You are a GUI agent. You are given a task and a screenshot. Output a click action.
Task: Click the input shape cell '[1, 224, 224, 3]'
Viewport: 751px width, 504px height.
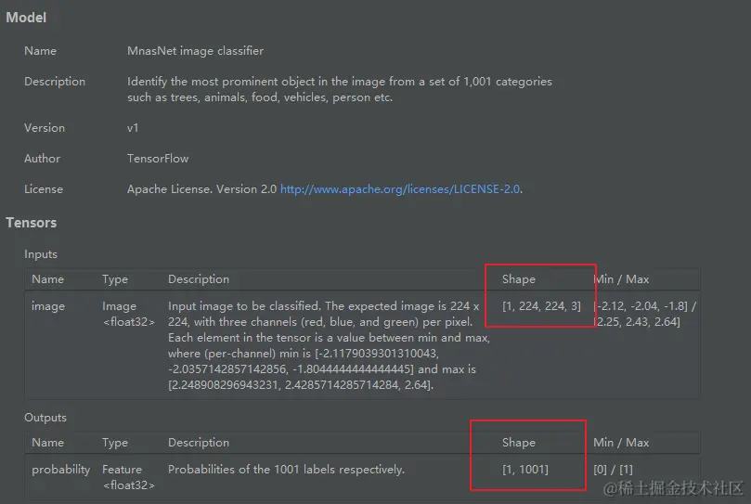[541, 306]
